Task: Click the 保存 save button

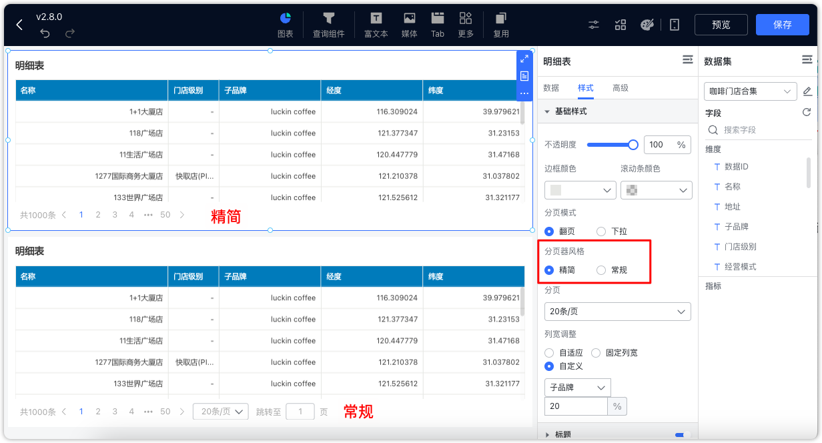Action: click(x=782, y=25)
